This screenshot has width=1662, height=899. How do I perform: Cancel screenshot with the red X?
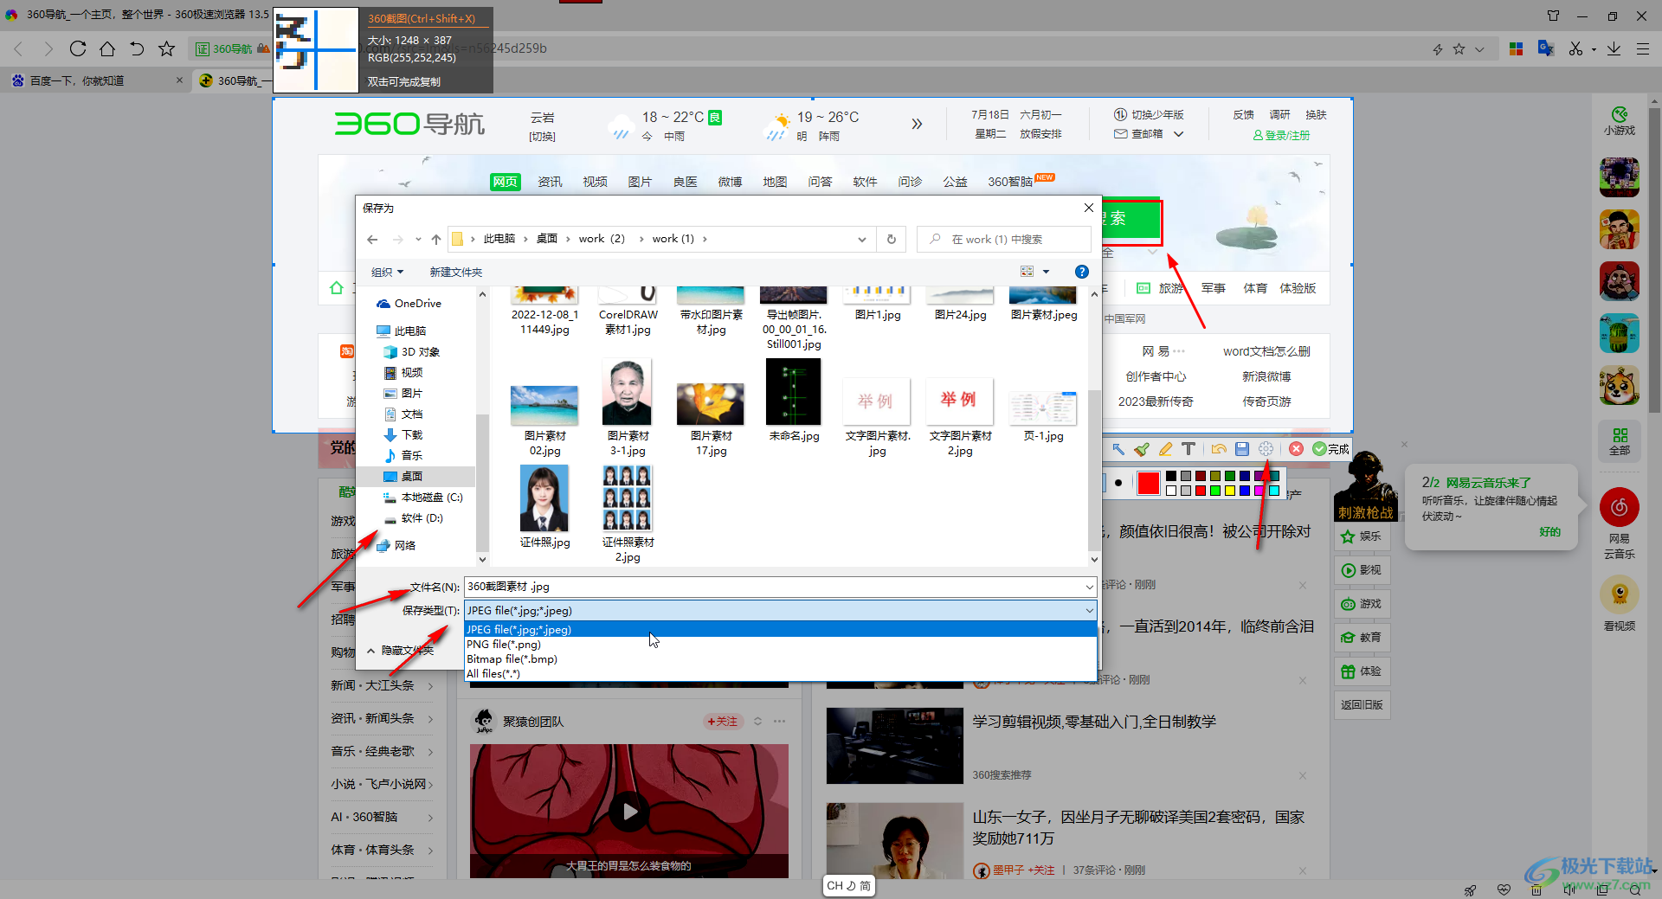[x=1296, y=448]
